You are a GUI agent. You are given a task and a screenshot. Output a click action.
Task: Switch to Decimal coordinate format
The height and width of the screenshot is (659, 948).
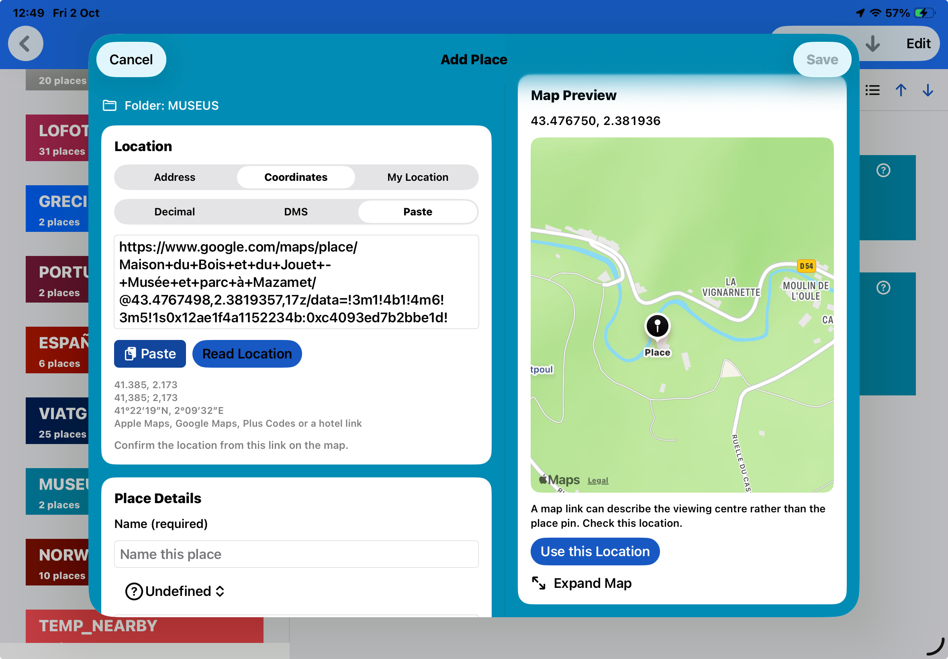[175, 212]
